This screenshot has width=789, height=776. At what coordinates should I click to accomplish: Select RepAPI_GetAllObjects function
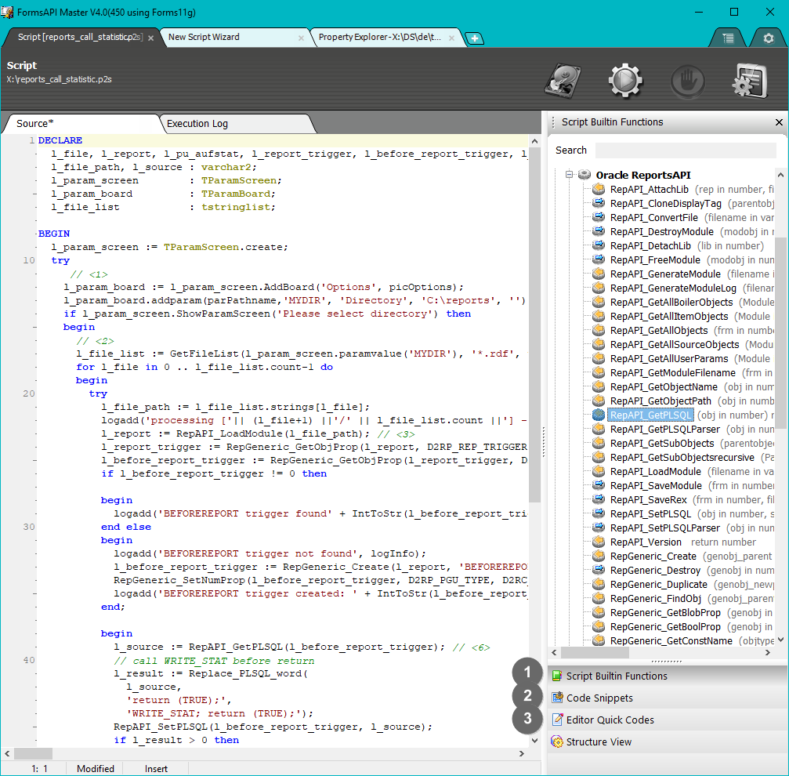659,331
